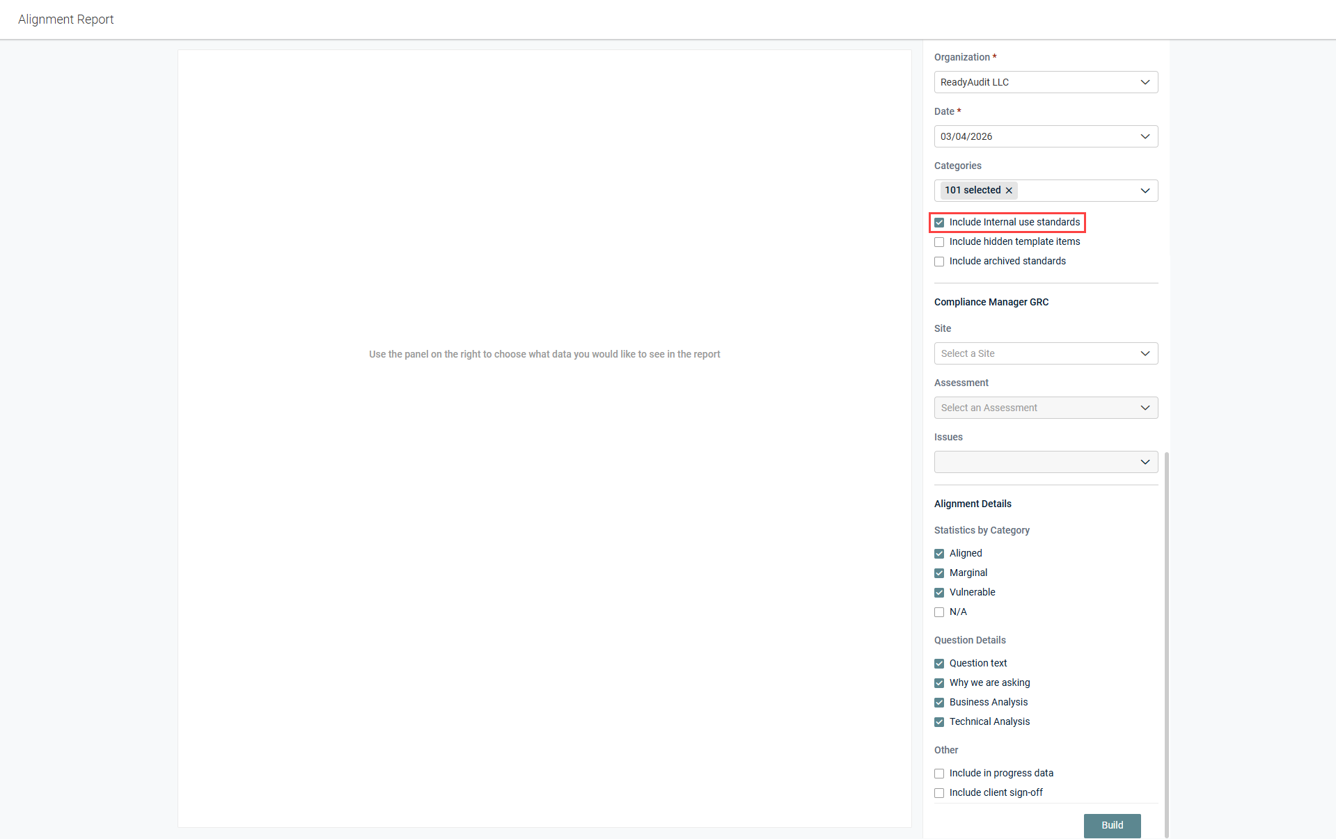Uncheck the Aligned statistics checkbox
1336x839 pixels.
pos(939,554)
